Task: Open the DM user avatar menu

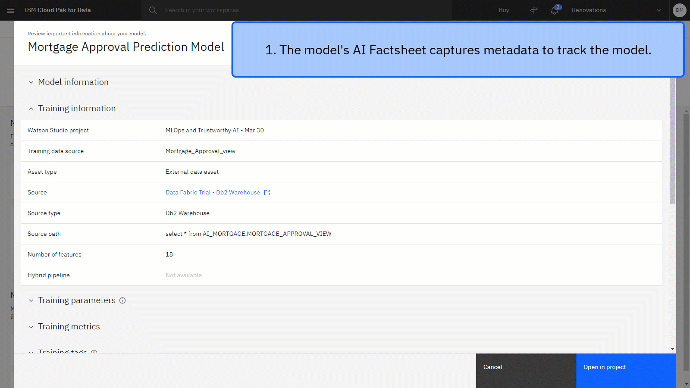Action: (x=679, y=10)
